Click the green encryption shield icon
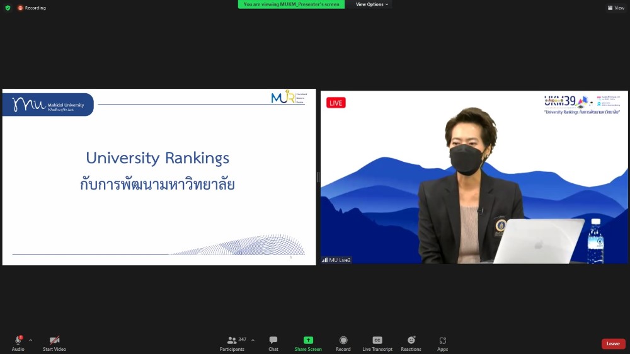Image resolution: width=630 pixels, height=354 pixels. pyautogui.click(x=8, y=8)
